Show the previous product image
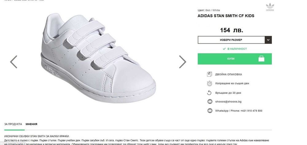This screenshot has width=307, height=145. point(14,62)
